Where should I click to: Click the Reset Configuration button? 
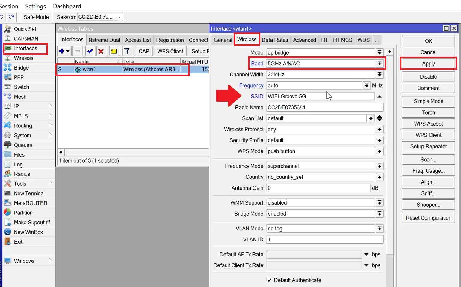coord(428,218)
